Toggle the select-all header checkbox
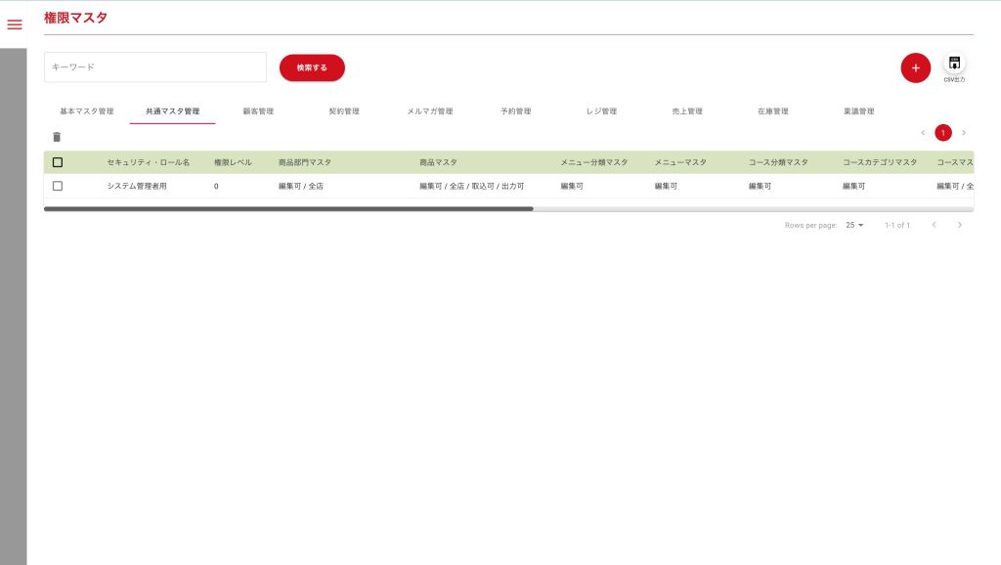1001x565 pixels. coord(58,162)
